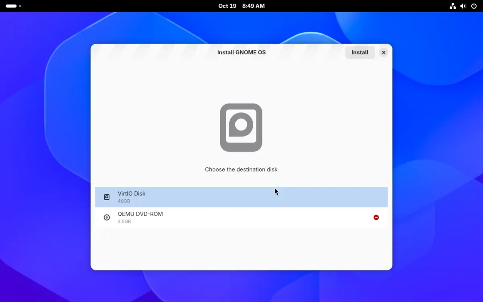Screen dimensions: 483x302
Task: Select the VirtIO Disk row
Action: 242,197
